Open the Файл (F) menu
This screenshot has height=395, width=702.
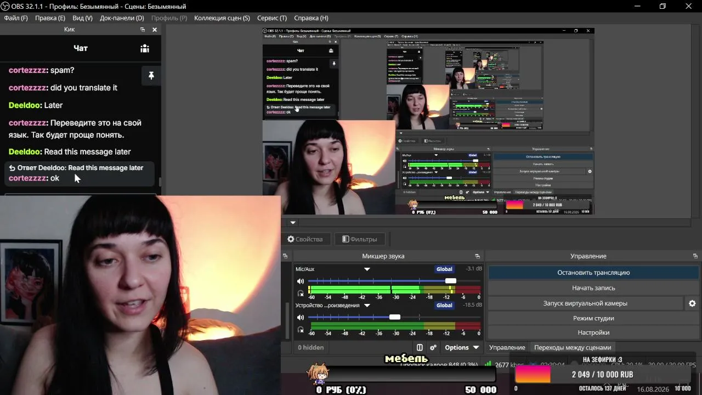point(16,18)
